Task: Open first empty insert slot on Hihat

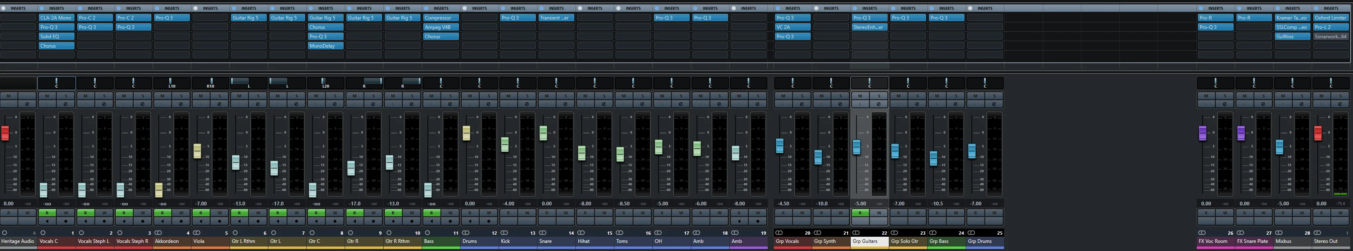Action: pyautogui.click(x=595, y=18)
